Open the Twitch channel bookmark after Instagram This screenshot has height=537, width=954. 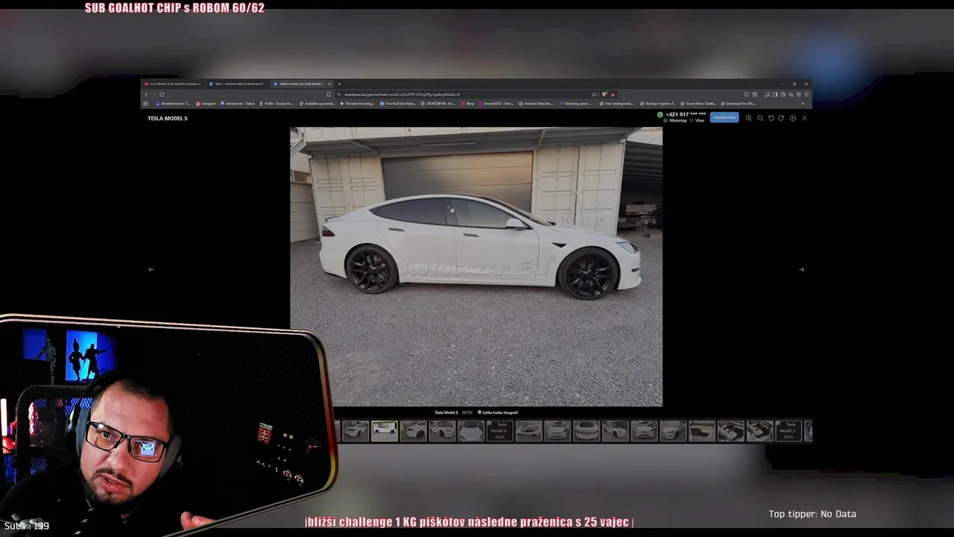point(238,104)
